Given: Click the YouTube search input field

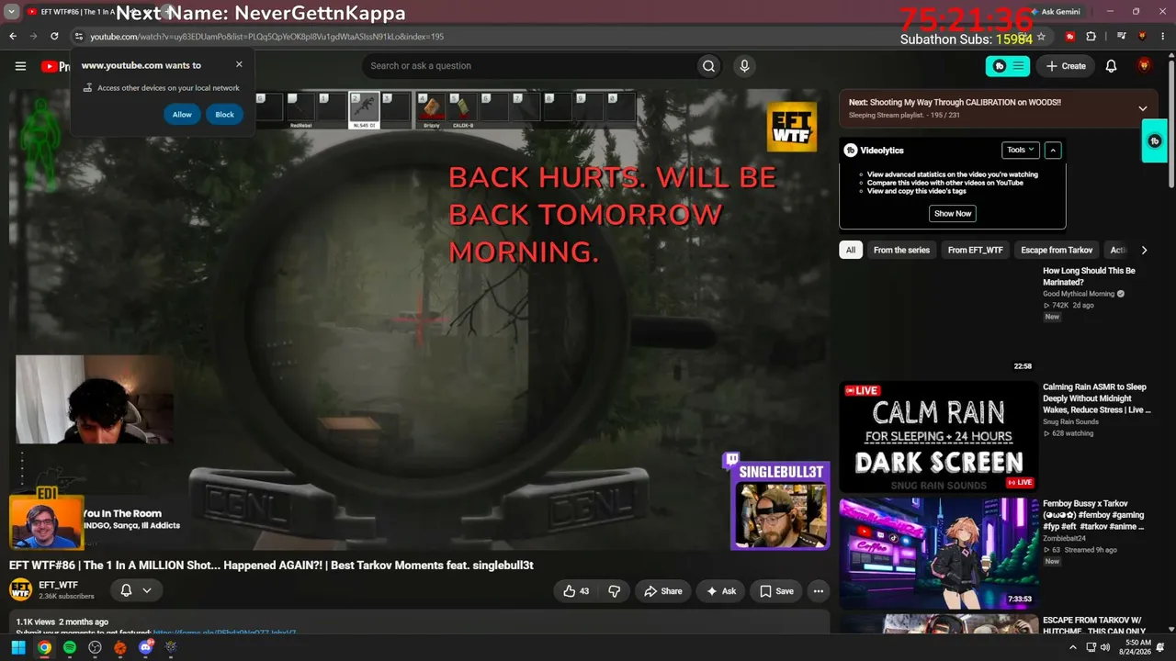Looking at the screenshot, I should (528, 66).
